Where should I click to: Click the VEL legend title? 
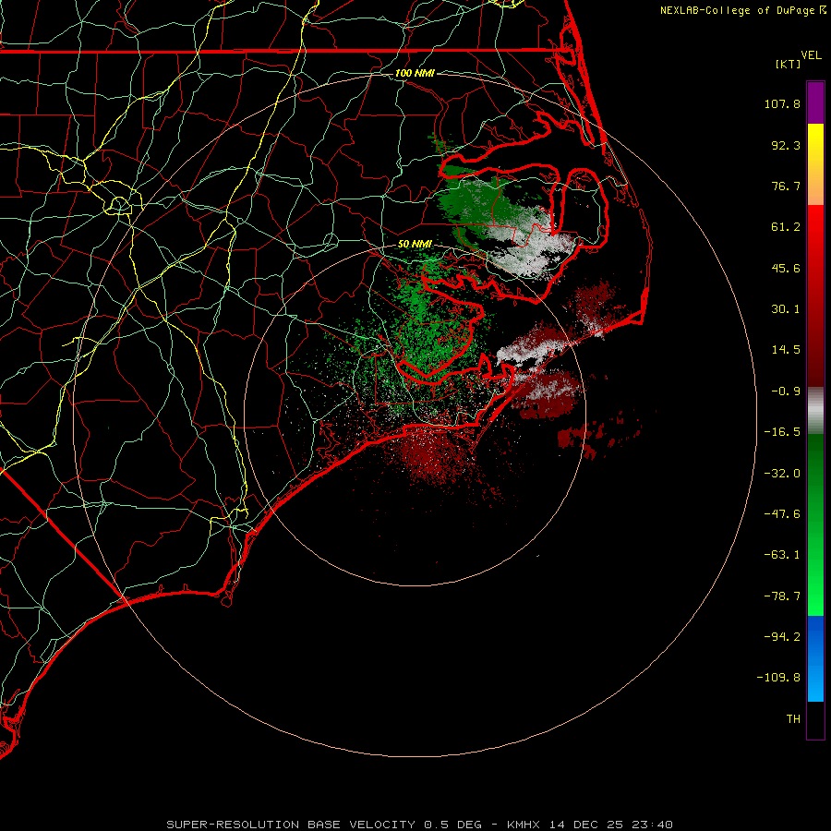point(811,55)
